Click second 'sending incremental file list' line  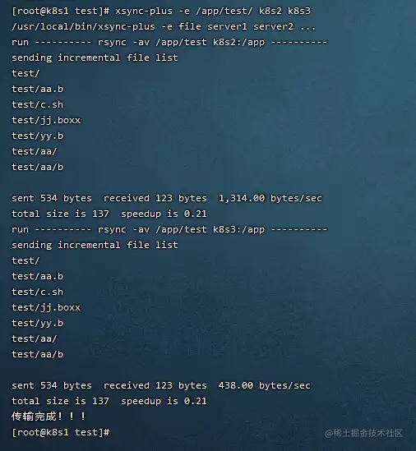(95, 245)
